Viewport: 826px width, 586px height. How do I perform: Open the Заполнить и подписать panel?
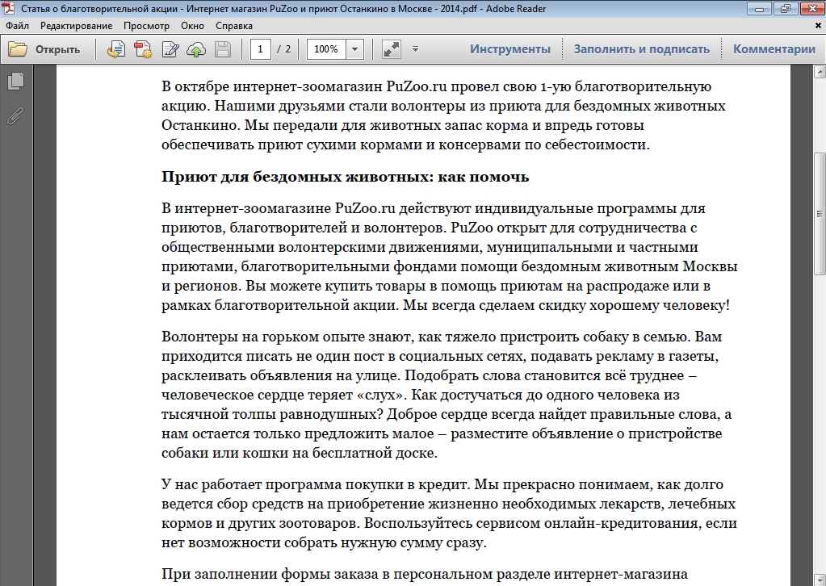pyautogui.click(x=642, y=49)
